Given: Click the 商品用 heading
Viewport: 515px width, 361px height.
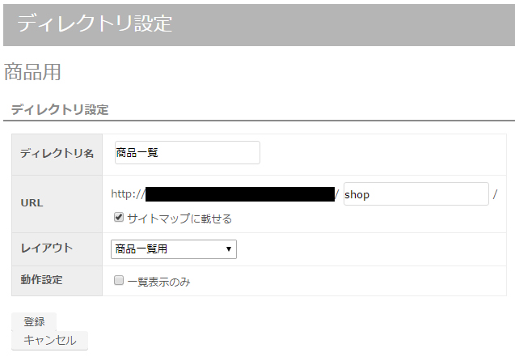Looking at the screenshot, I should click(x=32, y=72).
